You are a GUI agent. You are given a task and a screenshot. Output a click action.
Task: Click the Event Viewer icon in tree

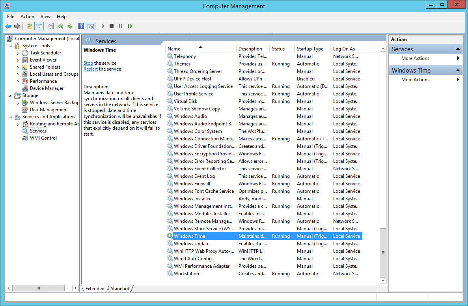point(25,60)
